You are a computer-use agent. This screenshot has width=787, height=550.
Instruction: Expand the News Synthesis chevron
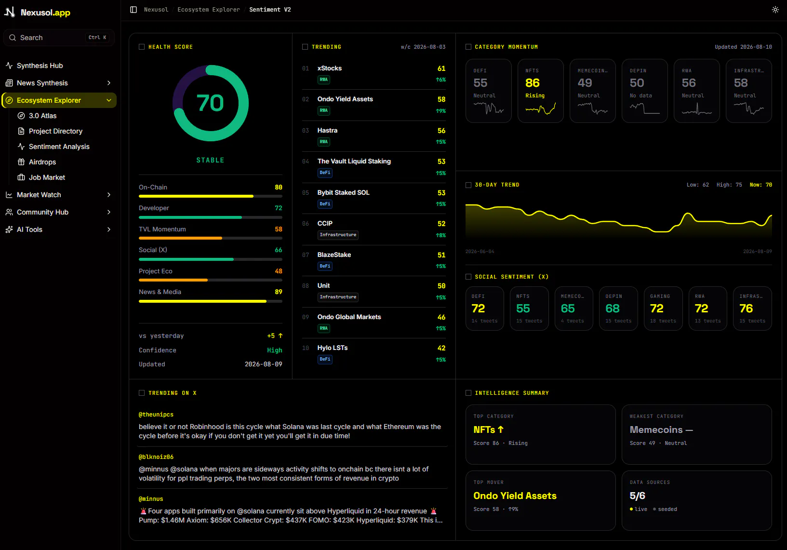click(x=109, y=83)
